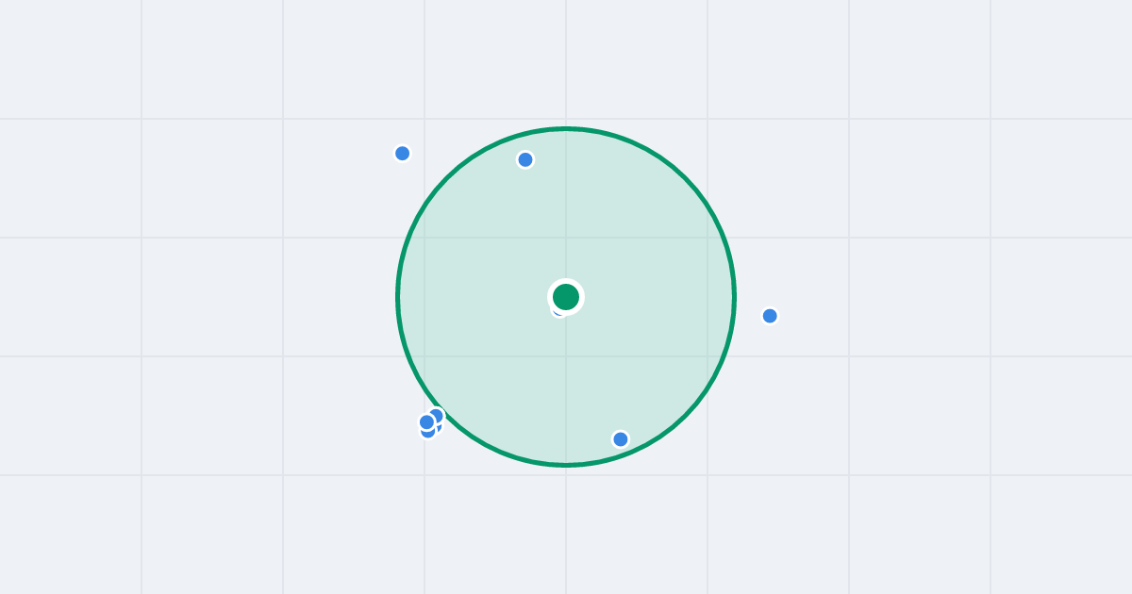Select the blue dot outside the circle's upper-left

402,153
